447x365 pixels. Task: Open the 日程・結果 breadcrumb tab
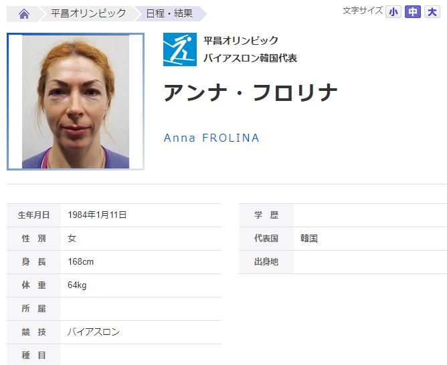pyautogui.click(x=169, y=13)
